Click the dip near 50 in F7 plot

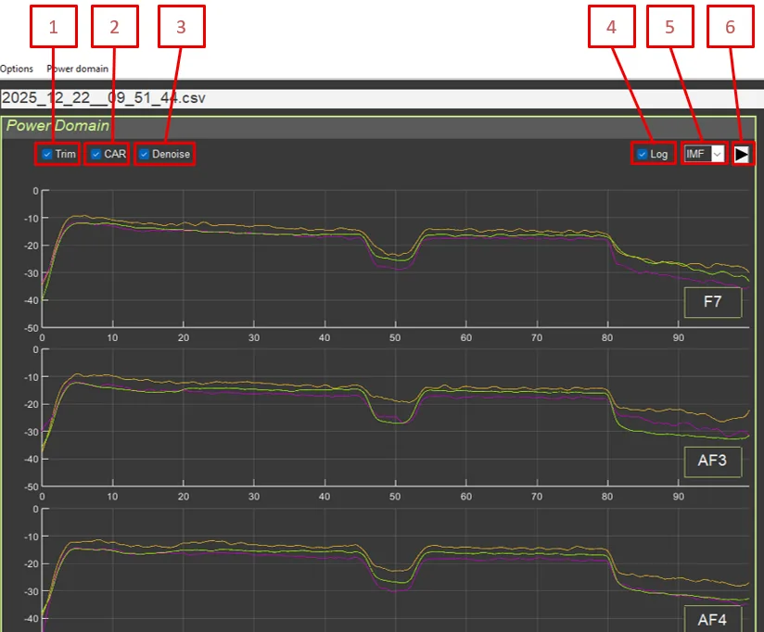[x=396, y=258]
